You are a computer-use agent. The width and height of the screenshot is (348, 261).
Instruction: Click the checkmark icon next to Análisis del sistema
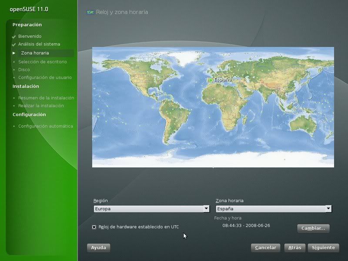[x=14, y=45]
